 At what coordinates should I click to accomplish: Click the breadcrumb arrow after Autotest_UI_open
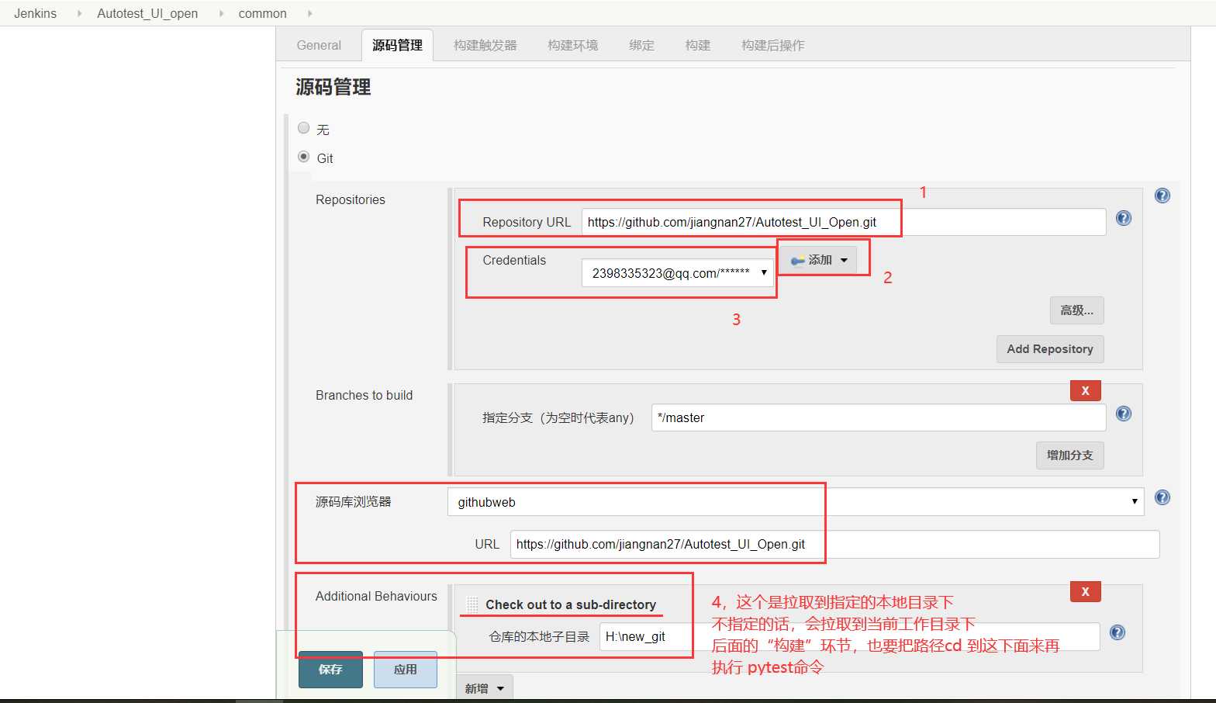221,13
